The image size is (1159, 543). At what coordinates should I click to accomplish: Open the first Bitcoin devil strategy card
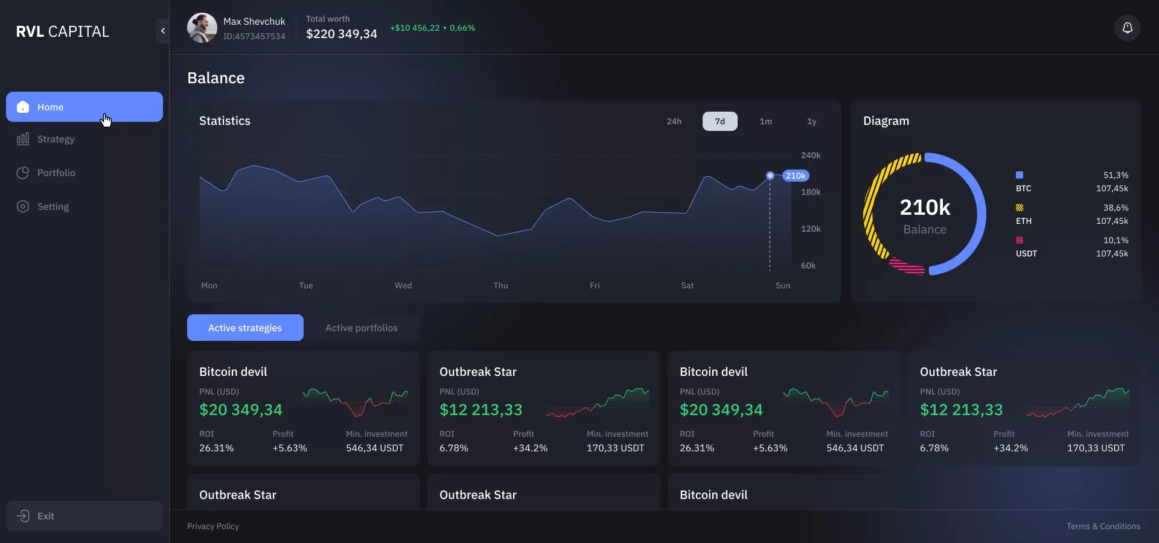pyautogui.click(x=303, y=408)
